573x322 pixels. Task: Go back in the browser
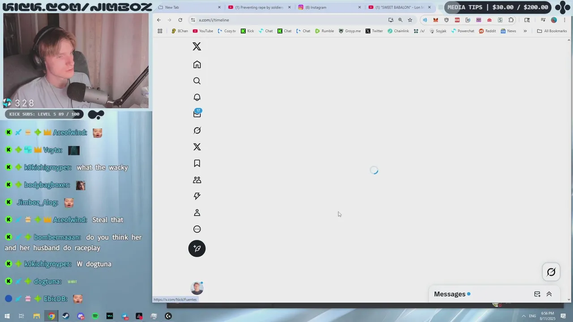pos(158,20)
